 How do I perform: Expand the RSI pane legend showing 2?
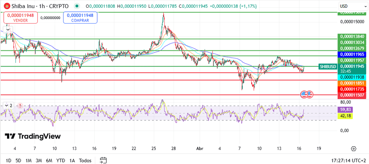[8, 106]
